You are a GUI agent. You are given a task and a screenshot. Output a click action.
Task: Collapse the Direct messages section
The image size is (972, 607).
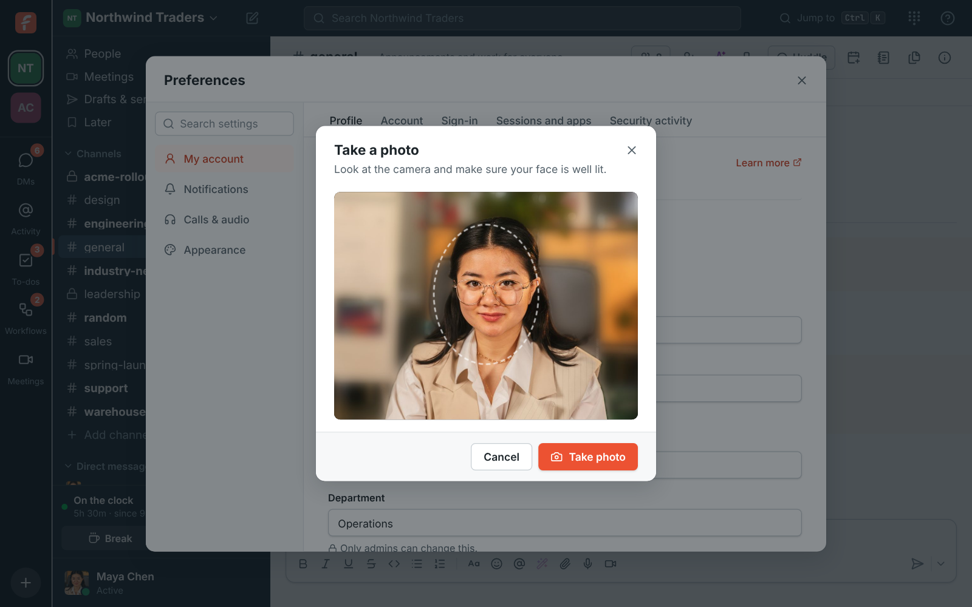point(104,466)
